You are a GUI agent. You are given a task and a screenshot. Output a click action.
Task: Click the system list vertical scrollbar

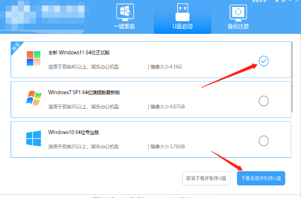click(x=292, y=77)
